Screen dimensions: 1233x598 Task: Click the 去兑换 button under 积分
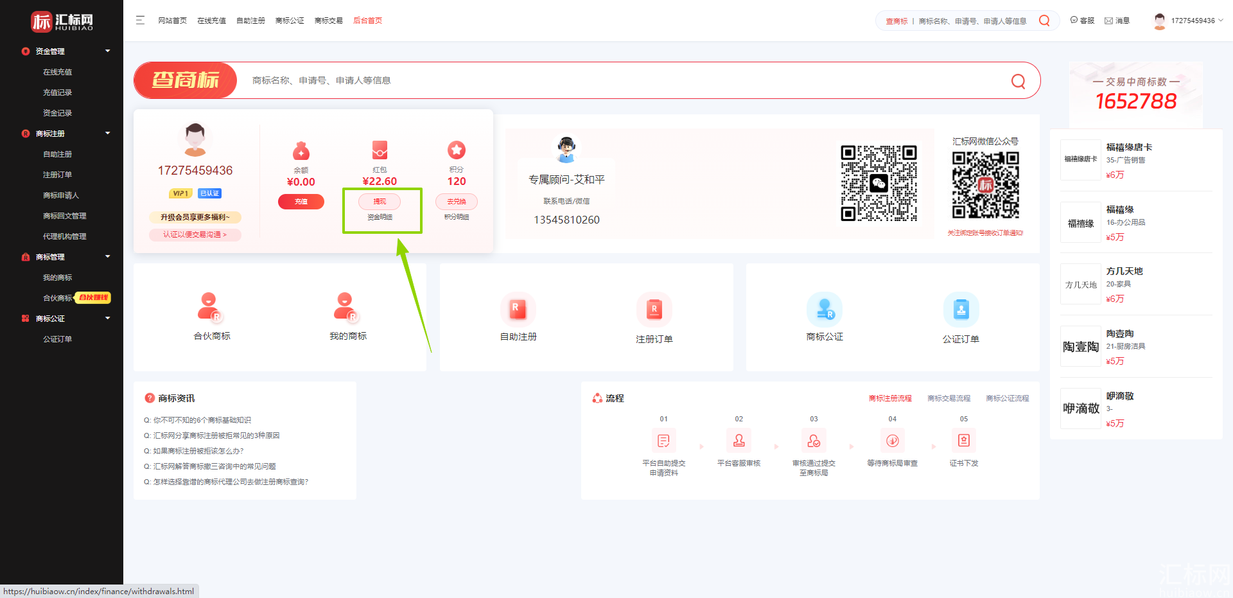pyautogui.click(x=457, y=202)
